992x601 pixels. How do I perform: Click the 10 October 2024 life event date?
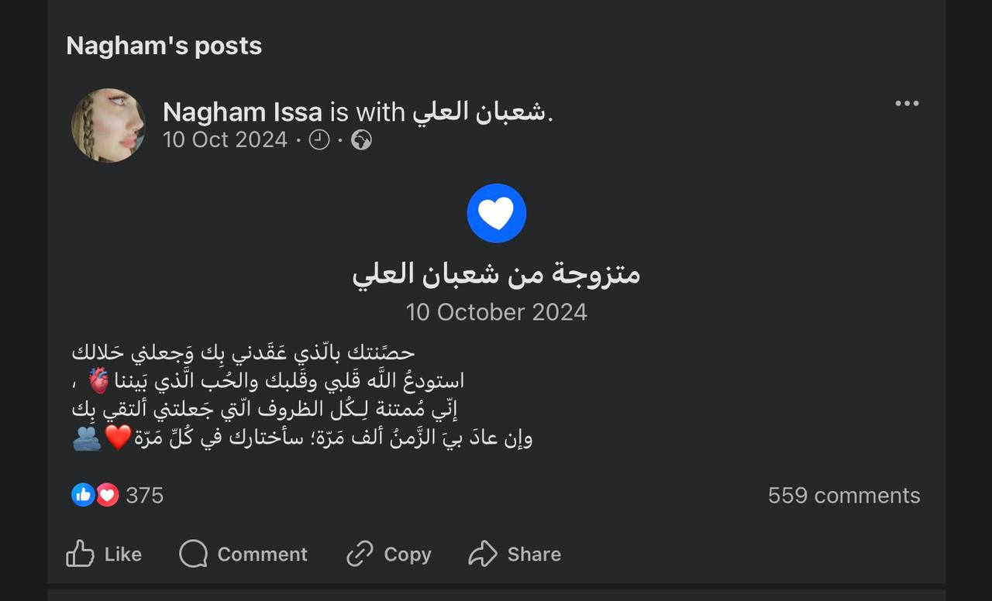coord(496,312)
